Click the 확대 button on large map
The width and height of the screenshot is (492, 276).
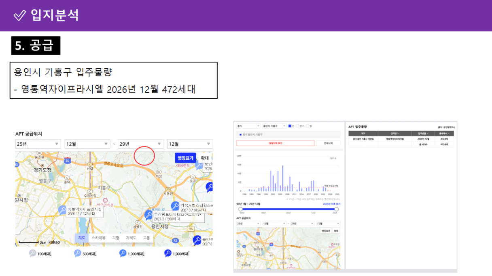click(x=205, y=158)
